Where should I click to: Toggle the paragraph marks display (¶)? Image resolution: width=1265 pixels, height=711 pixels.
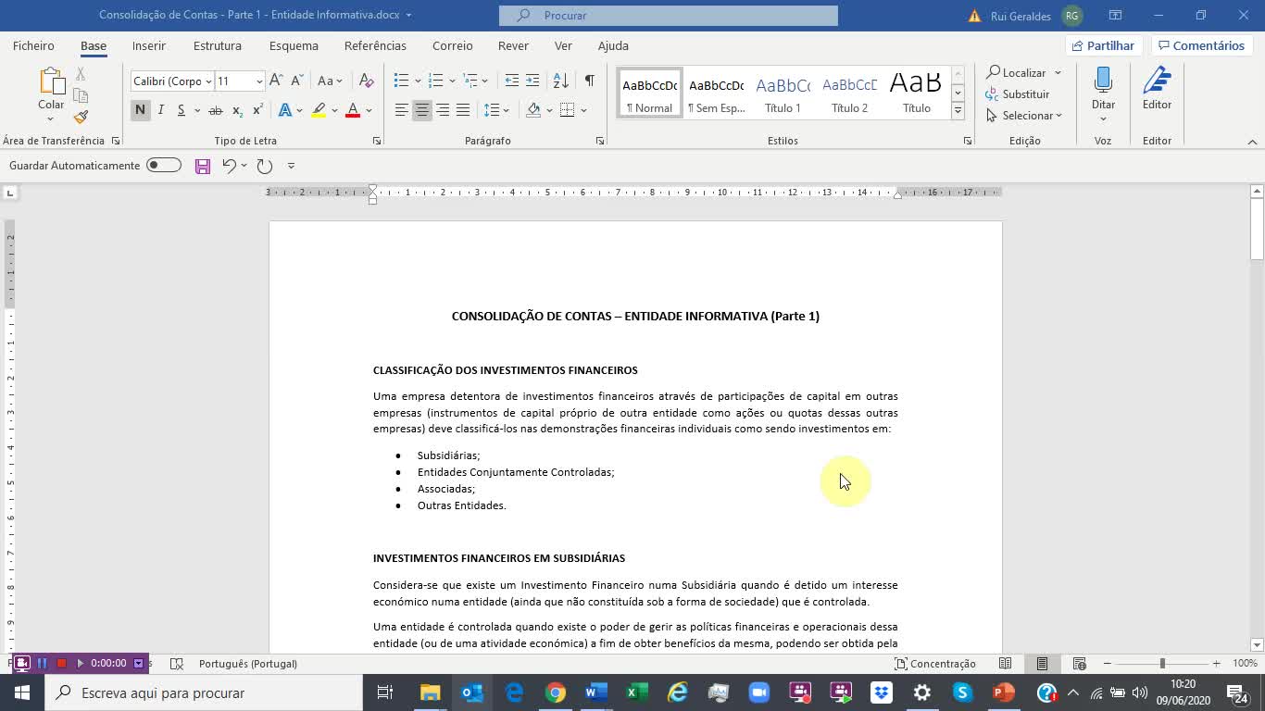coord(588,81)
